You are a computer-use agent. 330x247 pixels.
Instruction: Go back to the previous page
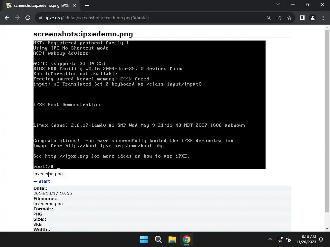pos(7,18)
